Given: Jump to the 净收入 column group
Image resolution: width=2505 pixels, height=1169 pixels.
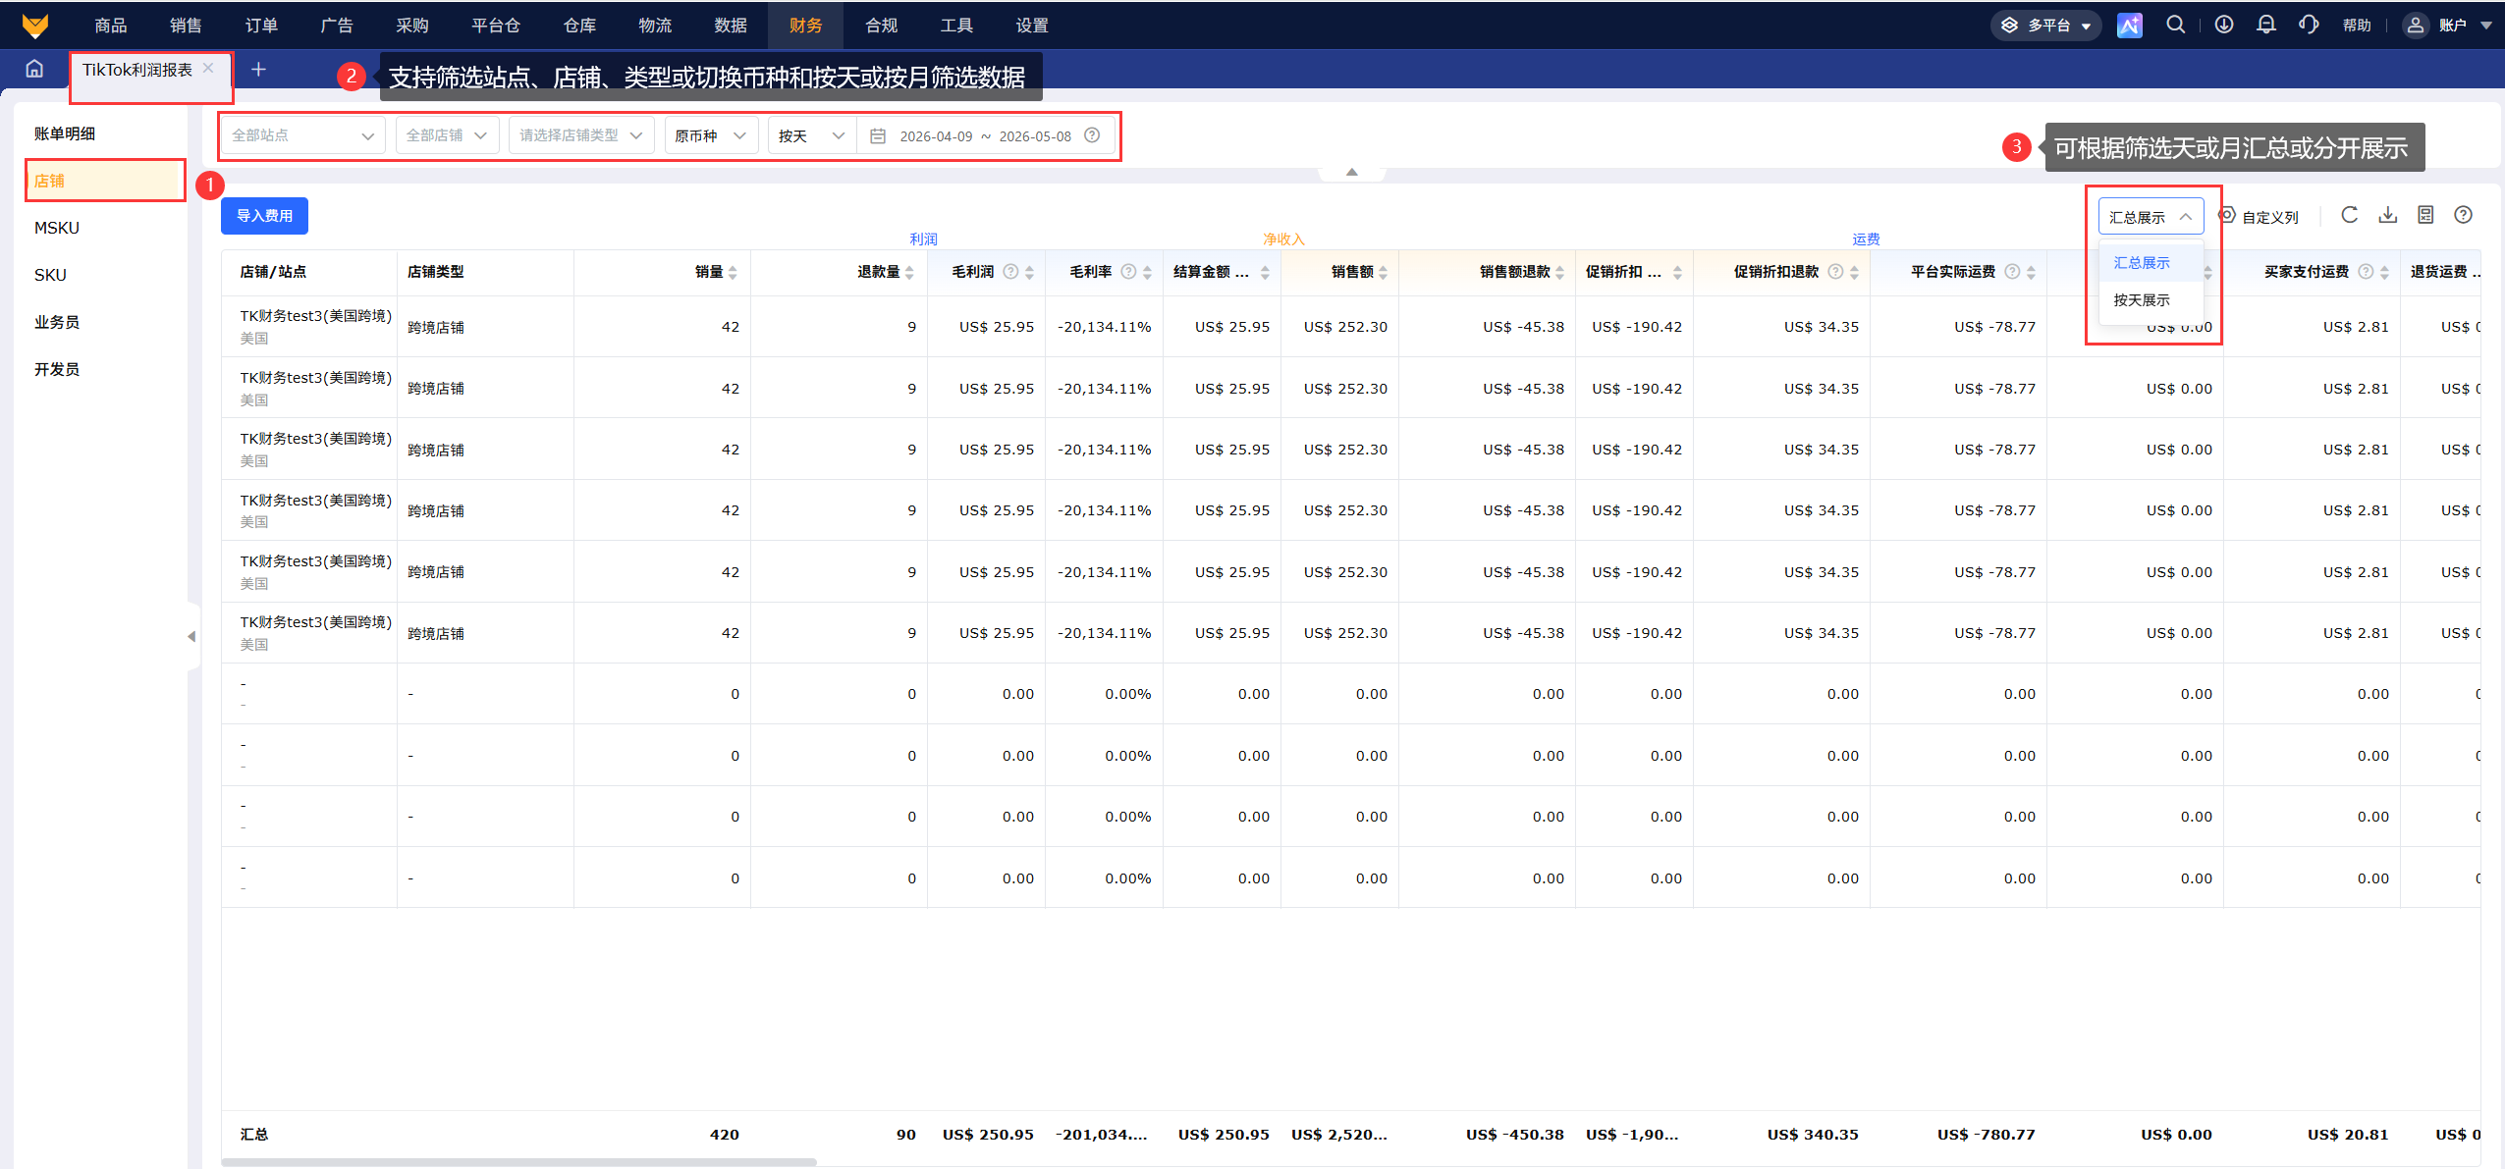Looking at the screenshot, I should point(1282,239).
